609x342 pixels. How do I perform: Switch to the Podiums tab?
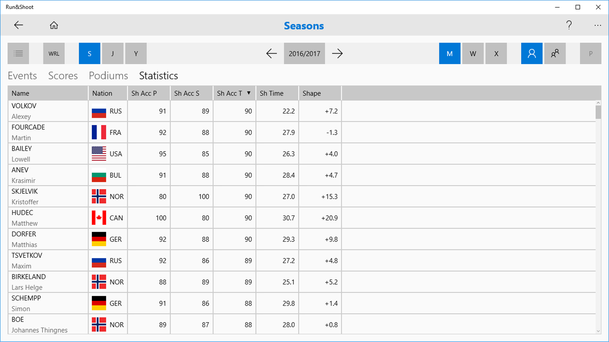[108, 76]
